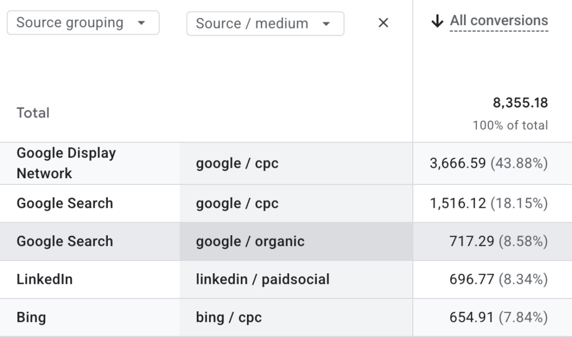Click the sort descending arrow icon
572x337 pixels.
437,21
